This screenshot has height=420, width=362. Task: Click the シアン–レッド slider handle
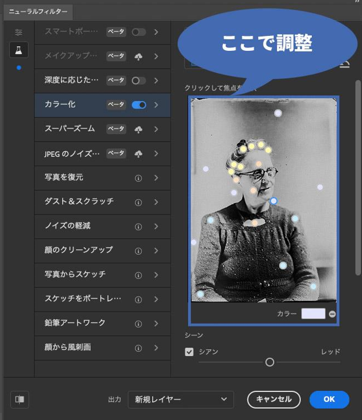(x=270, y=362)
